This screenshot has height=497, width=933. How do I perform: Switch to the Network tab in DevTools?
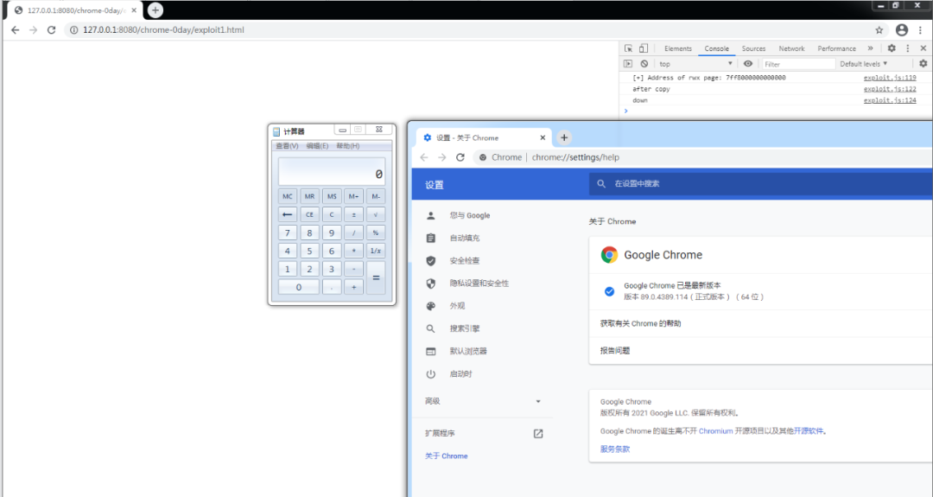click(791, 48)
